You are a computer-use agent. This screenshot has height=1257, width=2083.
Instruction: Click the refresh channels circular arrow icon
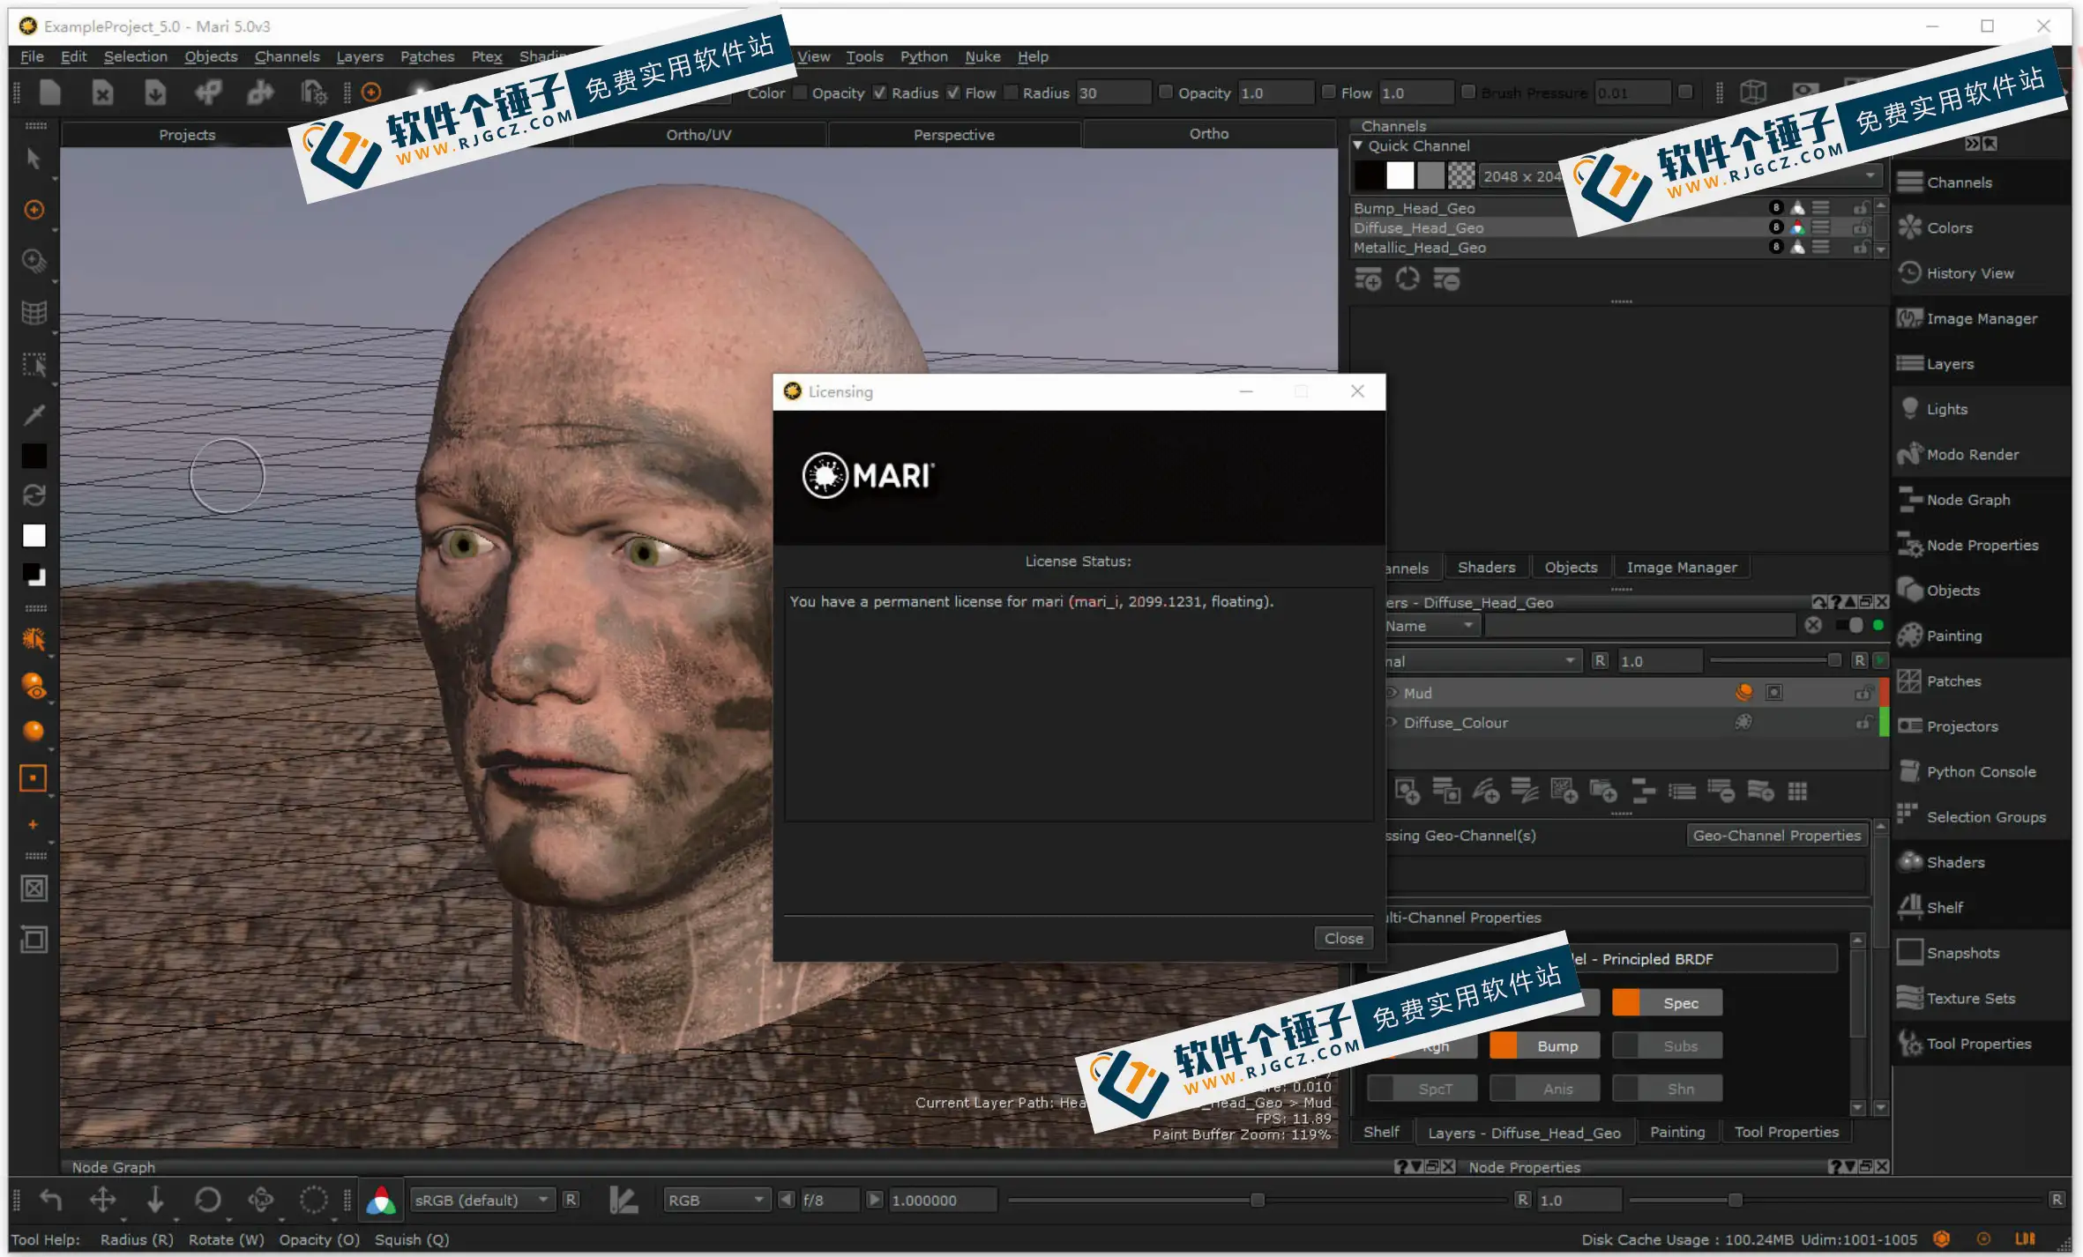1407,279
